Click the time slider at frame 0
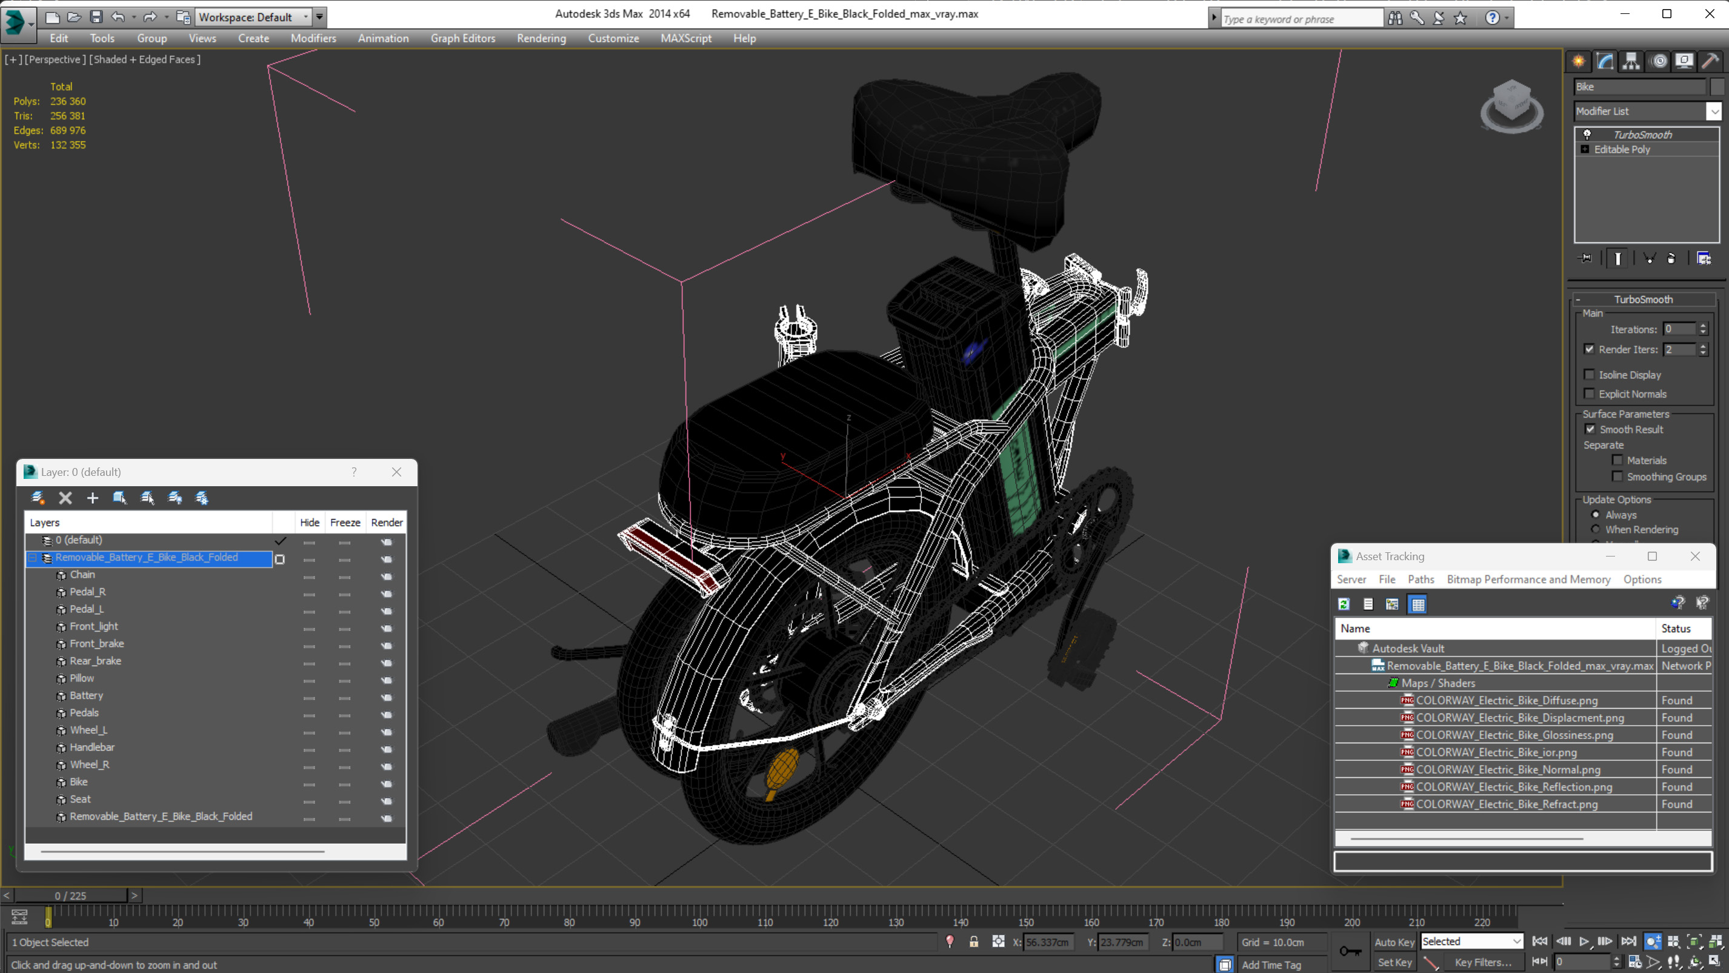The image size is (1729, 973). pyautogui.click(x=48, y=917)
